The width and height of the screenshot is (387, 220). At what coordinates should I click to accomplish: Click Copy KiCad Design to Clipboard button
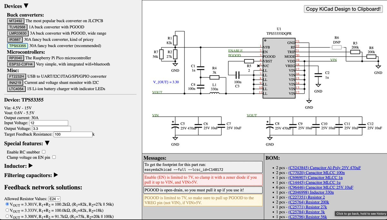tap(343, 9)
